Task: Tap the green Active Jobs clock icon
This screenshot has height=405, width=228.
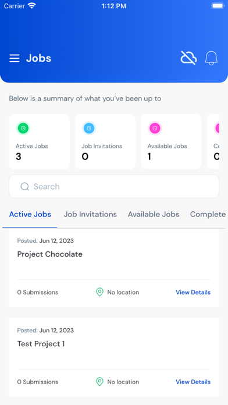Action: (x=23, y=128)
